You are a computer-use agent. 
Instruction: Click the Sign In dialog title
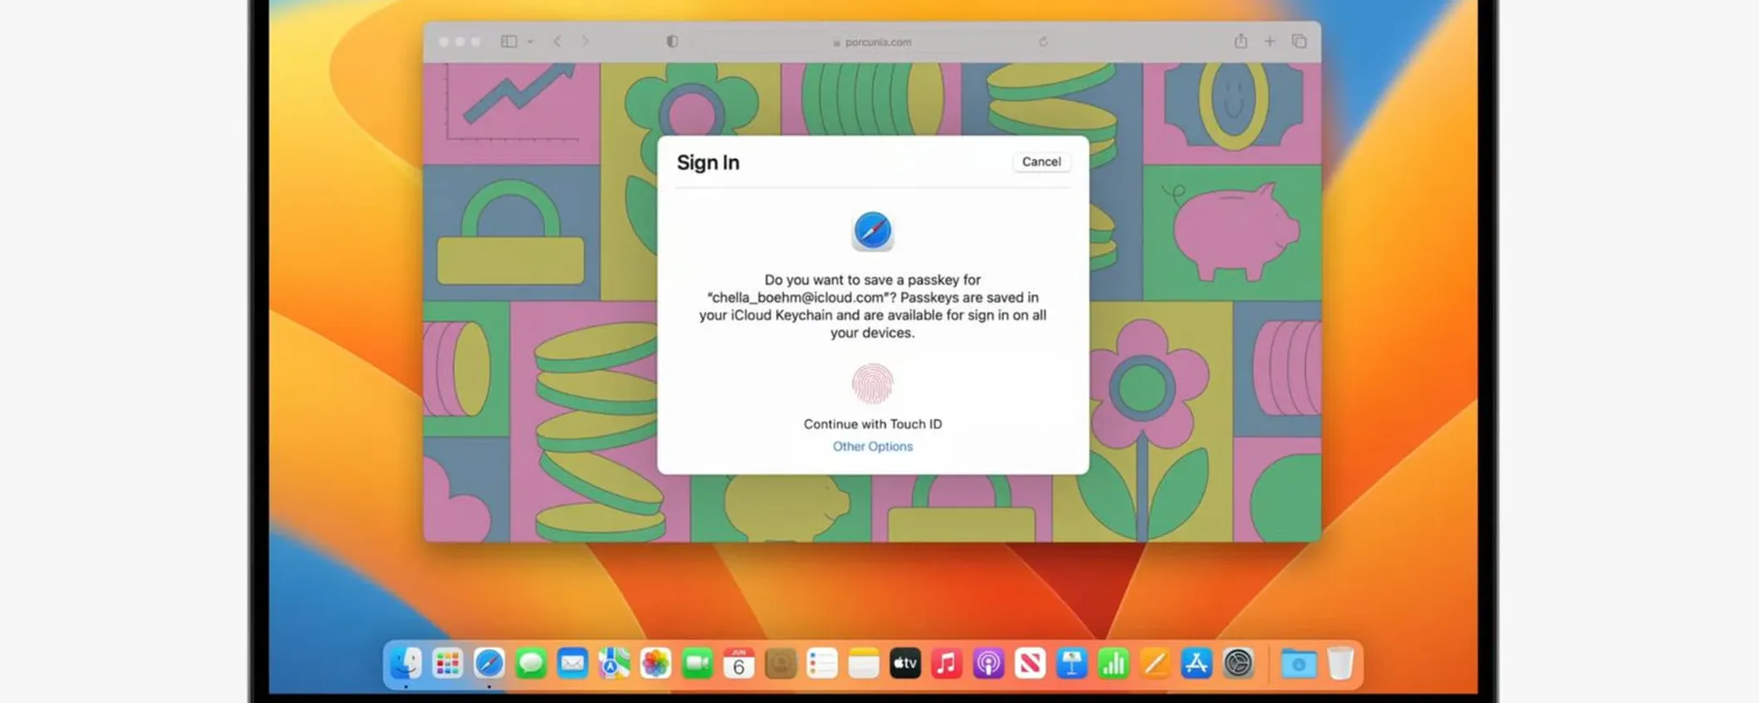tap(708, 162)
